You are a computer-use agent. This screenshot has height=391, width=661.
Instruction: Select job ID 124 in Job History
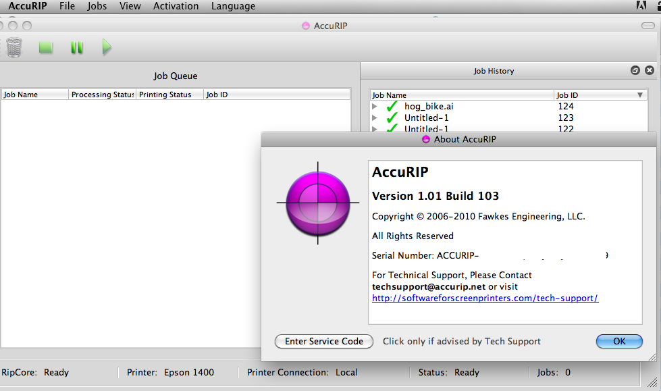pos(566,106)
